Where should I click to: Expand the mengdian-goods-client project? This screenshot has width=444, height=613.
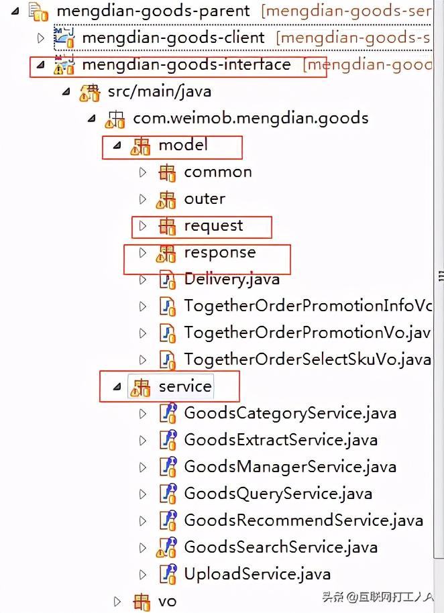point(41,38)
